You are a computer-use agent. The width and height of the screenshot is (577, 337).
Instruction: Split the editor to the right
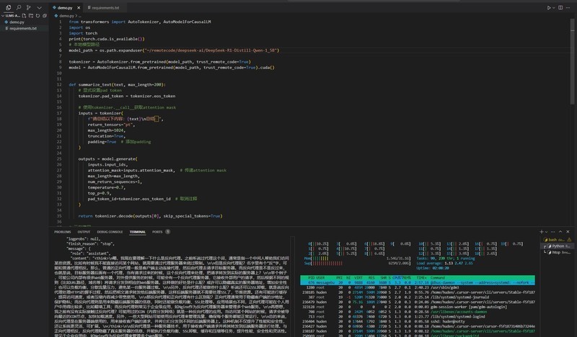click(x=562, y=7)
